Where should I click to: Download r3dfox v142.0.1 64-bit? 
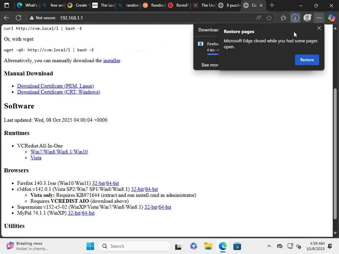(151, 189)
